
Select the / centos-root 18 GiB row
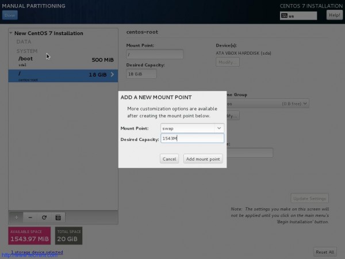tap(63, 76)
